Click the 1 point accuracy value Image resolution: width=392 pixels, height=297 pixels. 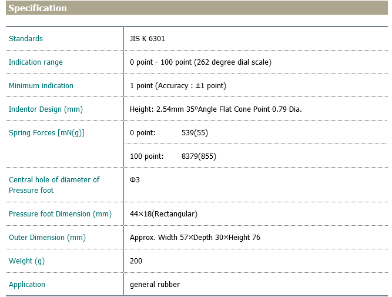pyautogui.click(x=177, y=86)
